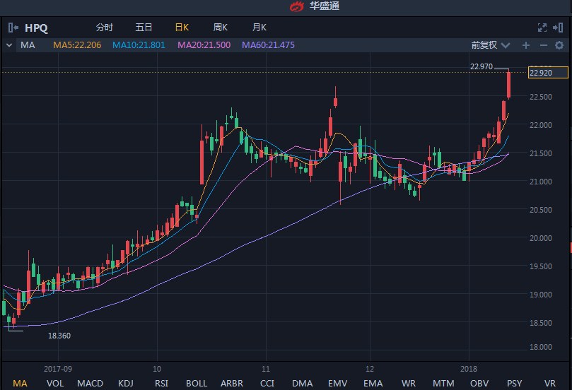This screenshot has height=390, width=572.
Task: Open chart settings gear
Action: click(559, 45)
